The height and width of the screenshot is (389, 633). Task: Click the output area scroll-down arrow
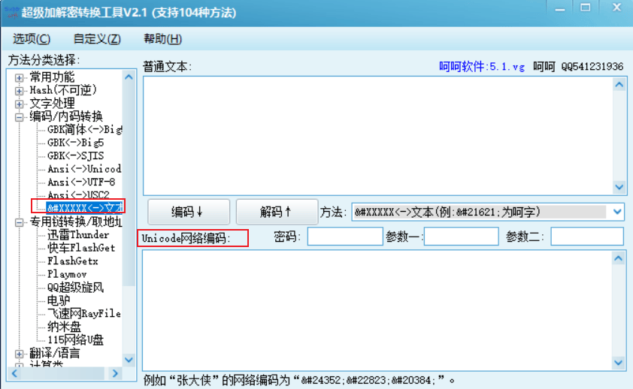(x=619, y=363)
